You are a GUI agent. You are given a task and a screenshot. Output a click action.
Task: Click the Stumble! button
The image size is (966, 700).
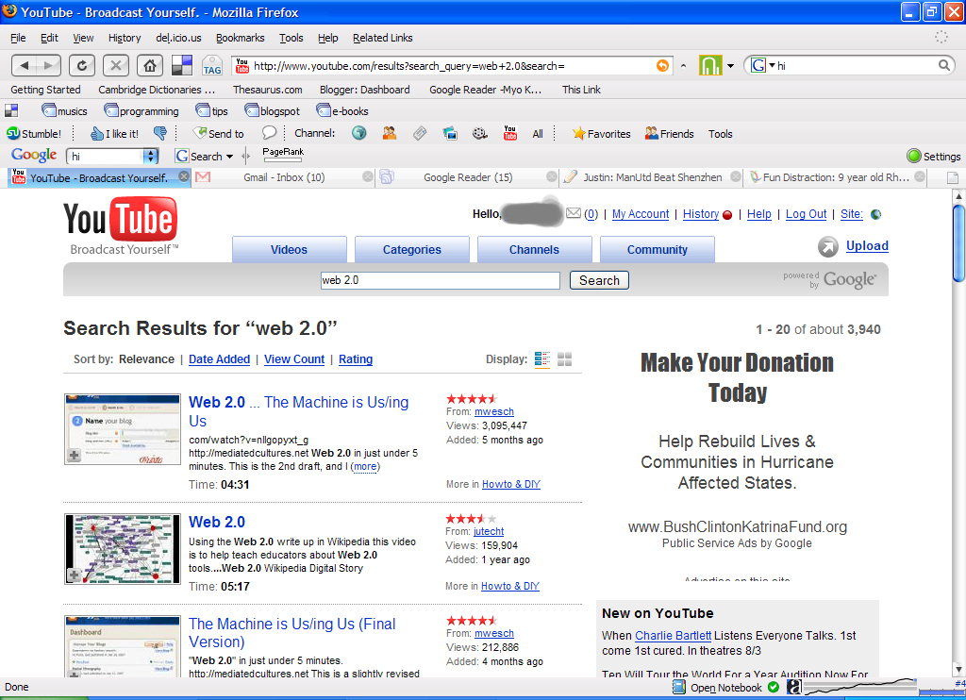click(34, 134)
